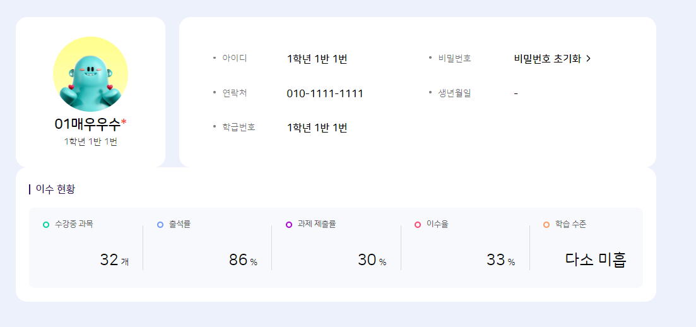Click the student name 01매우우수
This screenshot has height=327, width=696.
pos(87,124)
